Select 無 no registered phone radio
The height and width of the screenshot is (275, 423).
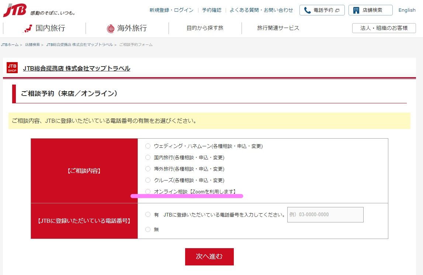(x=148, y=229)
